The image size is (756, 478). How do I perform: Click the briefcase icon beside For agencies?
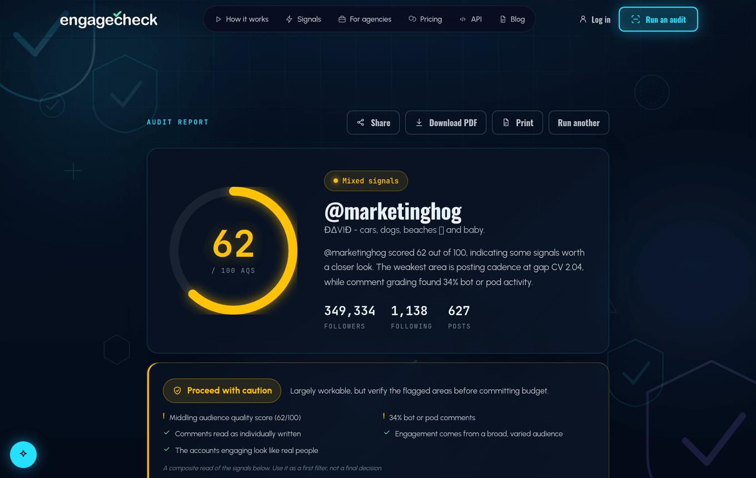(342, 19)
